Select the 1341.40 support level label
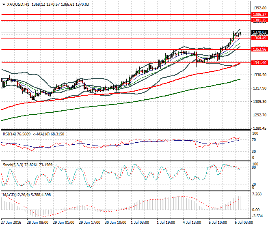The width and height of the screenshot is (268, 227). 259,63
